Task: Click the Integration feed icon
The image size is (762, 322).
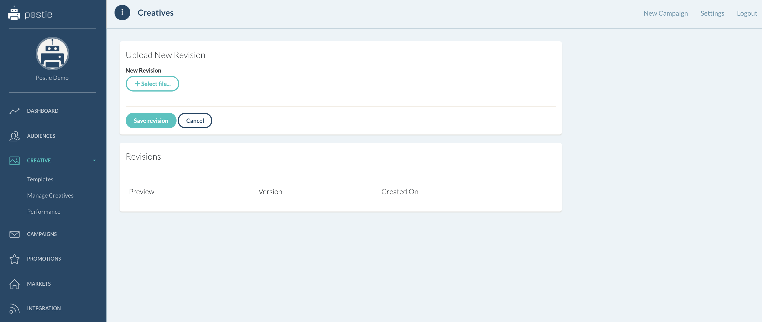Action: pyautogui.click(x=14, y=308)
